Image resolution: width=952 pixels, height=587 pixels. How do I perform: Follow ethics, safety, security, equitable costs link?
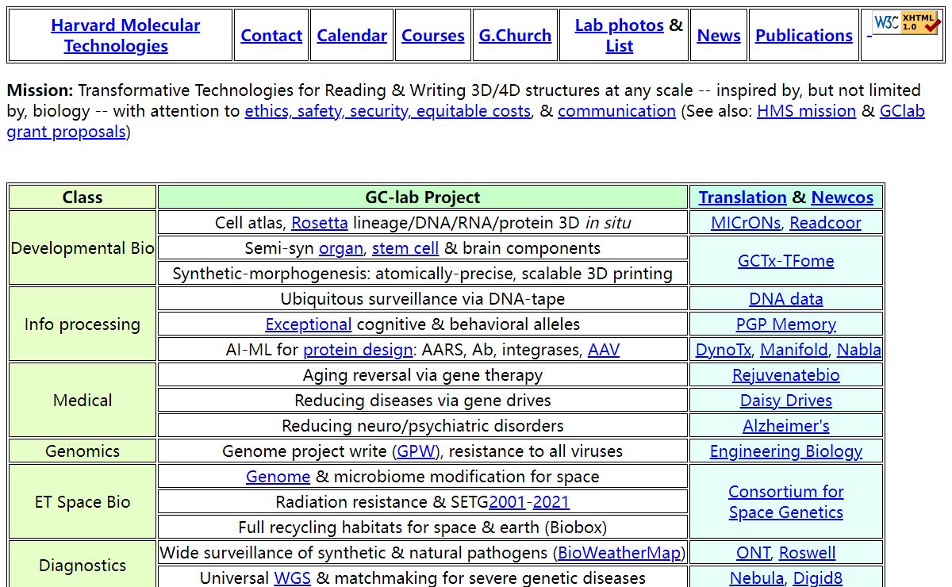click(x=387, y=111)
